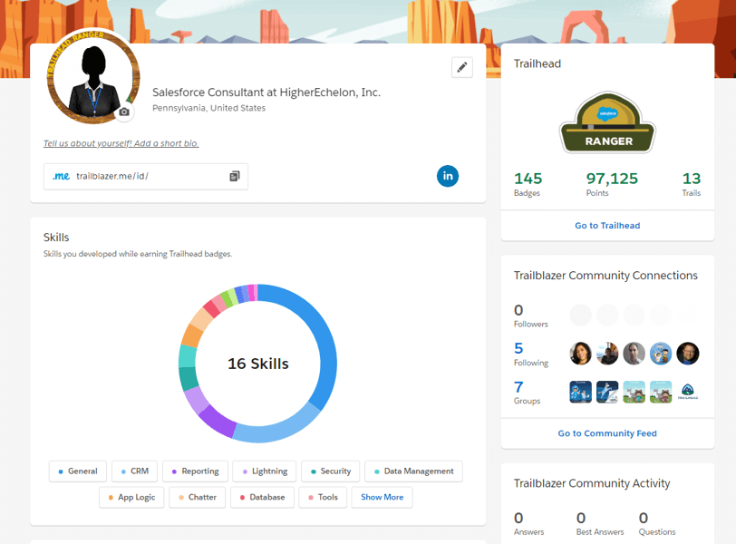Click the 13 Trails count
Screen dimensions: 736x544
point(692,179)
